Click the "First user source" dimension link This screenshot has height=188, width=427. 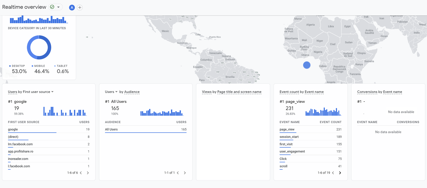36,92
